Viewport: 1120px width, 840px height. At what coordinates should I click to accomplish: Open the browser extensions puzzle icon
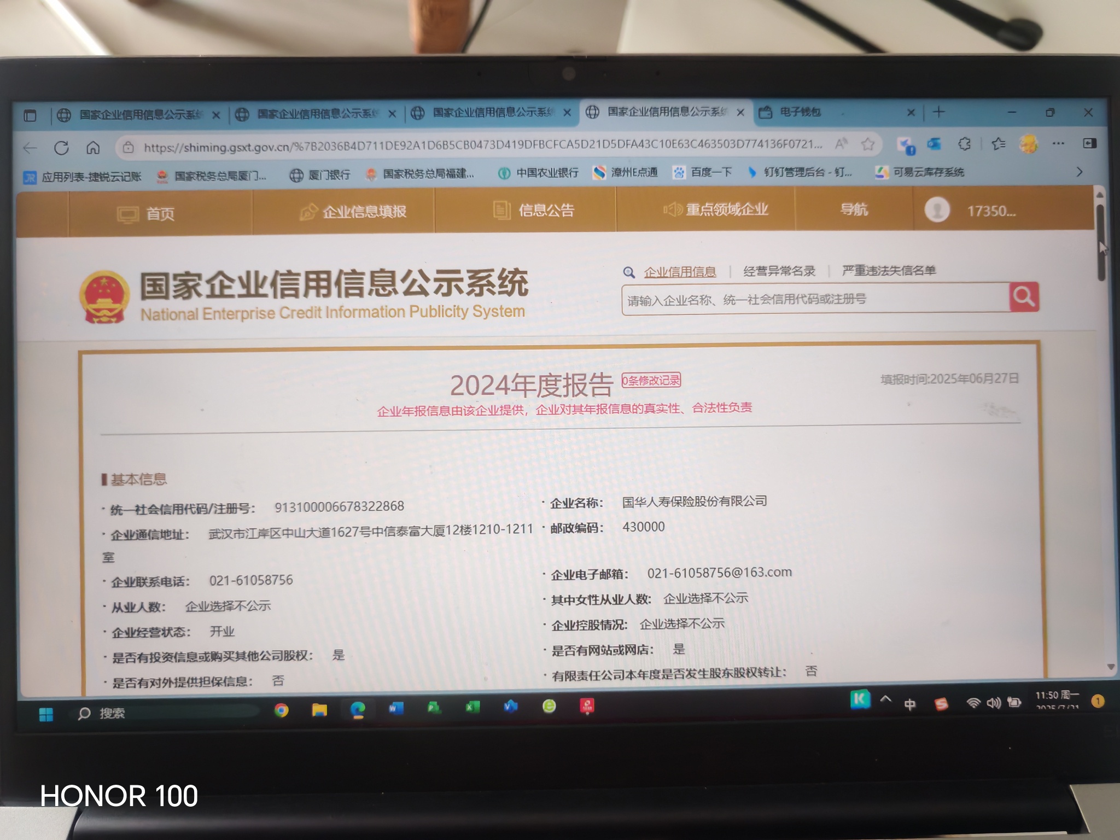coord(965,144)
